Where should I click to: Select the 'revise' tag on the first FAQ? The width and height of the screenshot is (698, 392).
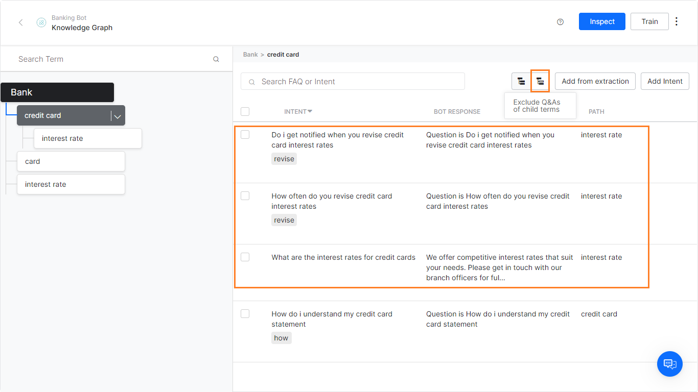pos(284,159)
